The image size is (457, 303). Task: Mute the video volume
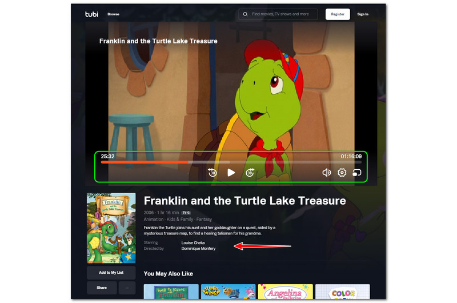(326, 173)
